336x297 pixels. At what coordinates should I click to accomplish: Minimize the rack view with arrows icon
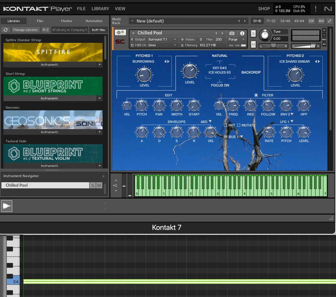click(x=330, y=21)
